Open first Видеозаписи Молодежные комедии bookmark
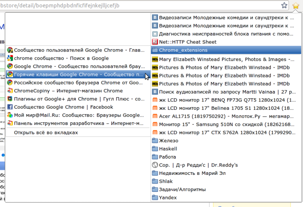Image resolution: width=303 pixels, height=207 pixels. point(226,17)
